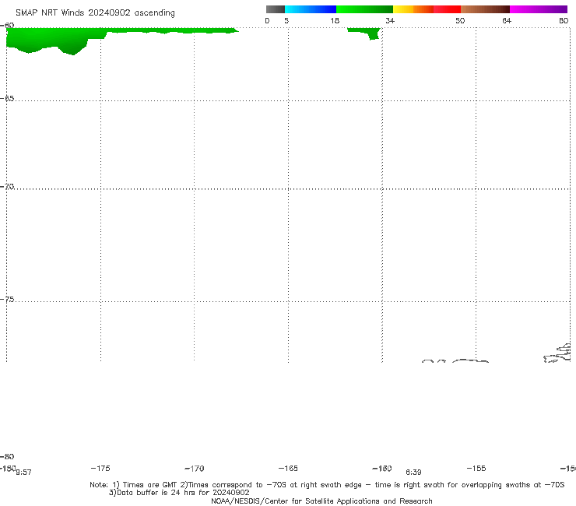The width and height of the screenshot is (576, 506).
Task: Click the color scale label '34'
Action: 390,21
